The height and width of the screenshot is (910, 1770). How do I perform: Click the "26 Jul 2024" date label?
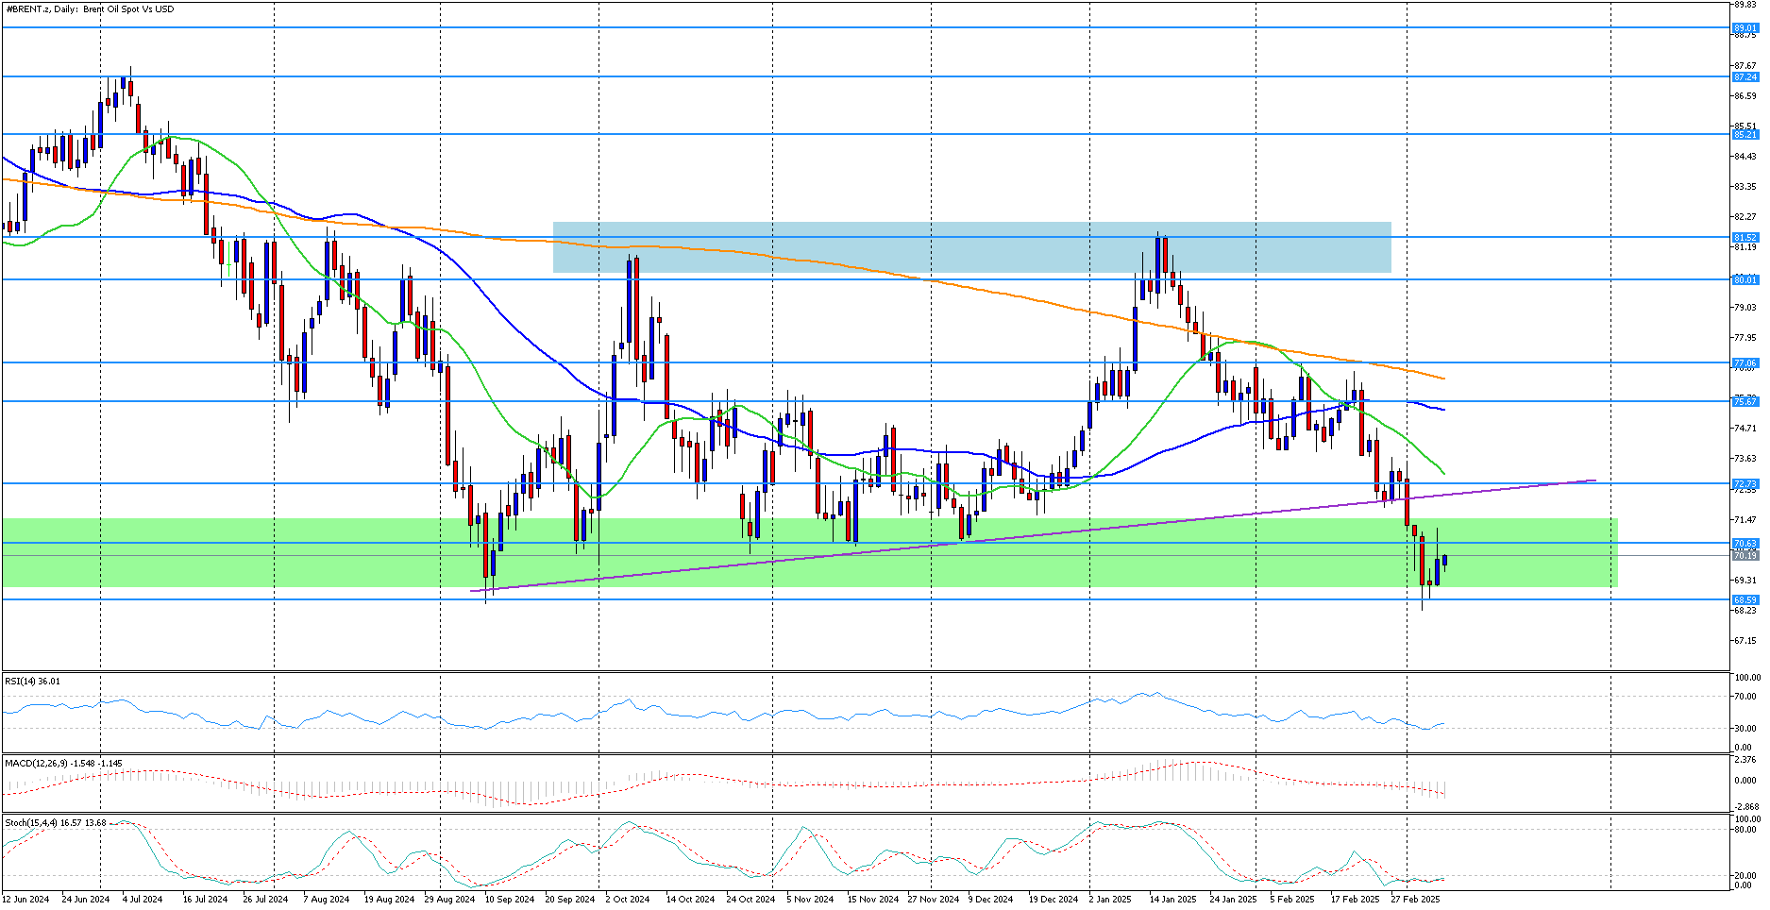(x=265, y=899)
